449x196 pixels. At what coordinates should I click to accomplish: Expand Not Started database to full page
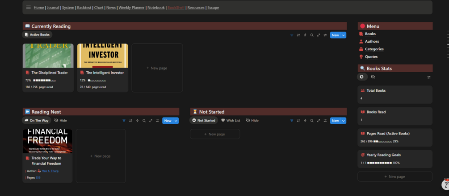click(319, 121)
